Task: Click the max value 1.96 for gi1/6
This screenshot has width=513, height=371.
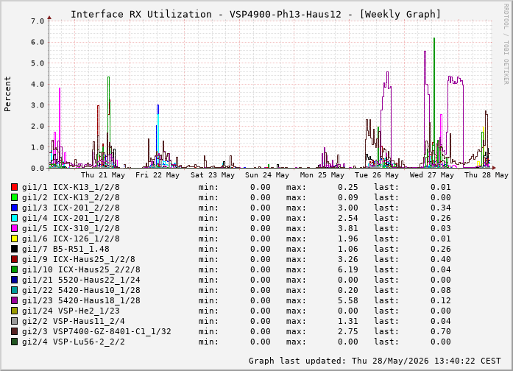Action: point(348,239)
